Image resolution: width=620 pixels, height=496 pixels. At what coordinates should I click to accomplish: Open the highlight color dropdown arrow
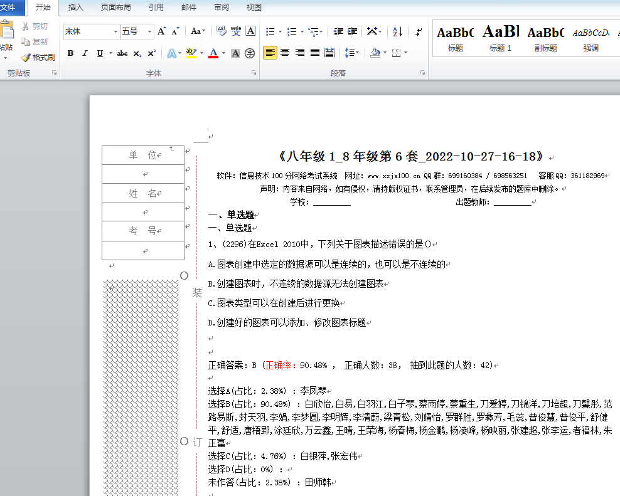point(201,53)
